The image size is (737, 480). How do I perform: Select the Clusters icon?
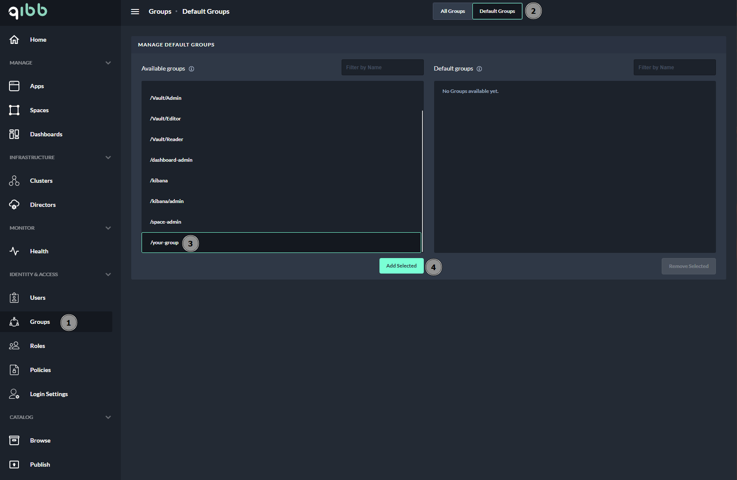pos(14,181)
